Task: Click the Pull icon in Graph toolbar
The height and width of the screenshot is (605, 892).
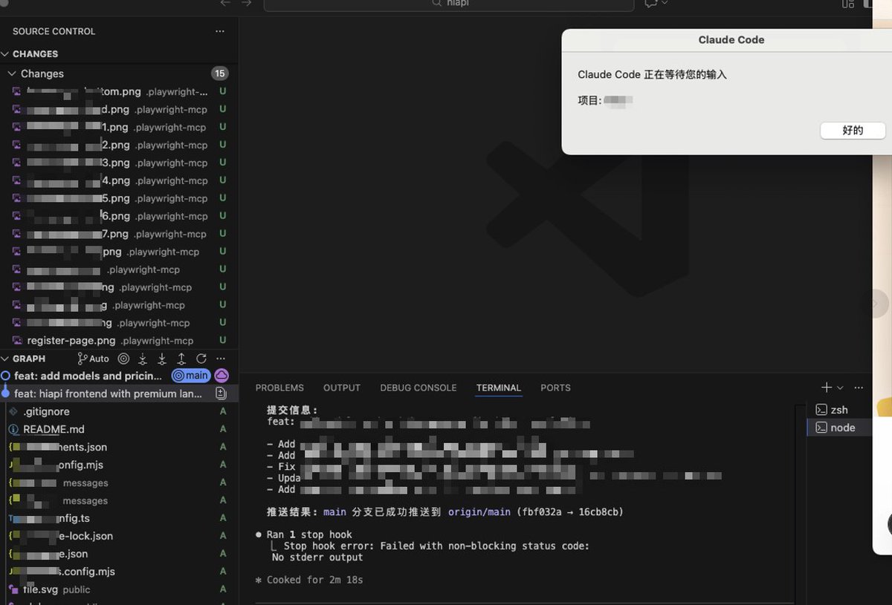Action: pos(162,359)
